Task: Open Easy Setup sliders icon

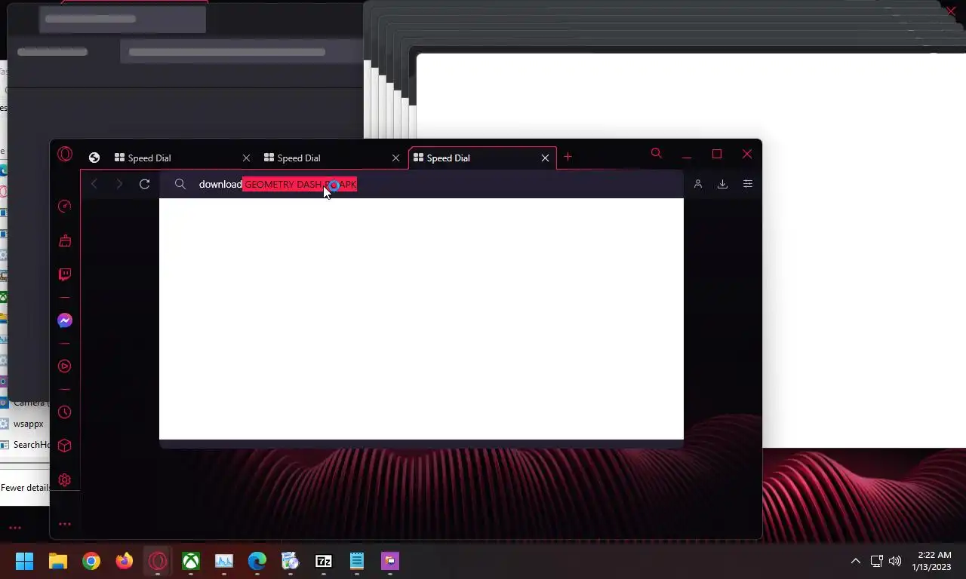Action: [x=748, y=184]
